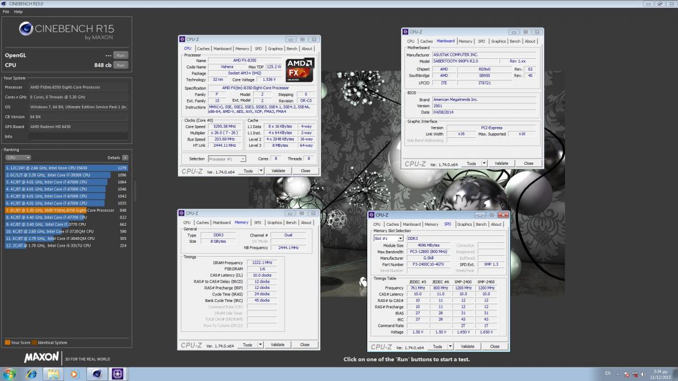Show hidden system tray icons arrow
This screenshot has width=678, height=381.
pos(618,374)
